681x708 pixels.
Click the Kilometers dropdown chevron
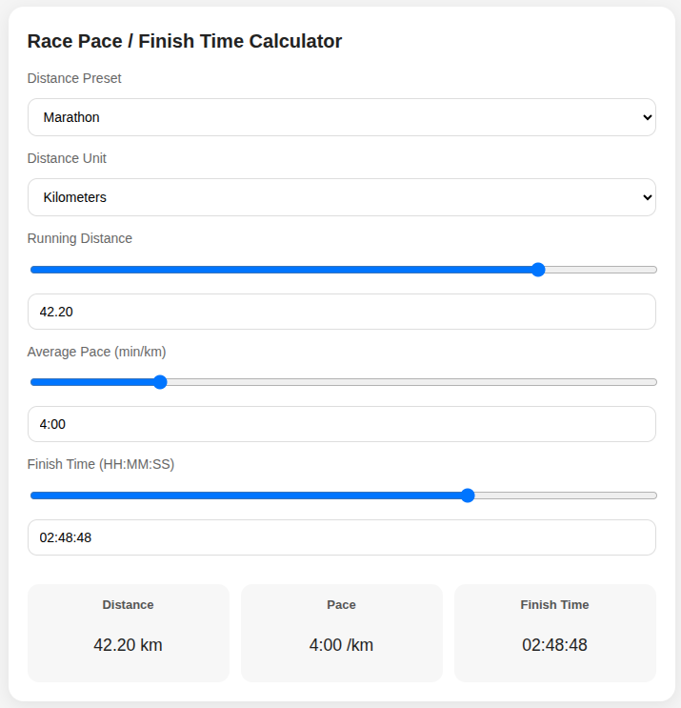click(x=648, y=197)
